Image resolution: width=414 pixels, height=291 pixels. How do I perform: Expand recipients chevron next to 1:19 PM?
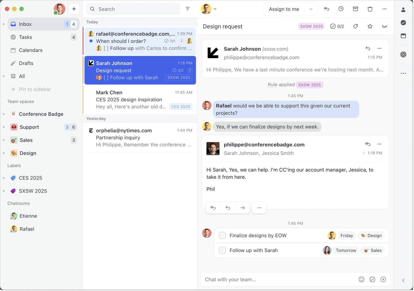[364, 153]
